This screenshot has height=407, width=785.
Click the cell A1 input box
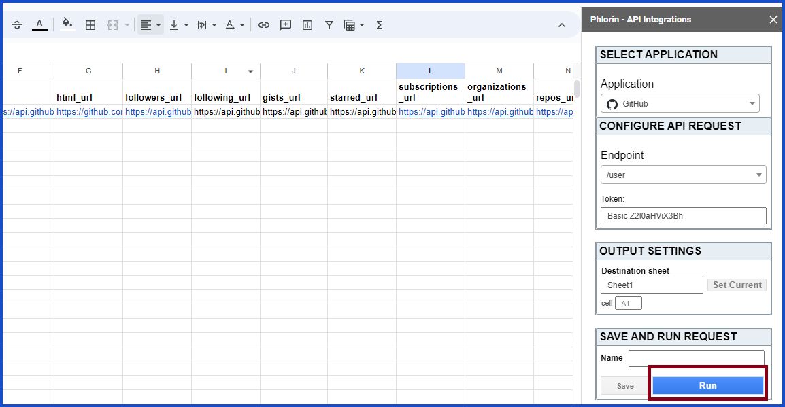pos(629,303)
